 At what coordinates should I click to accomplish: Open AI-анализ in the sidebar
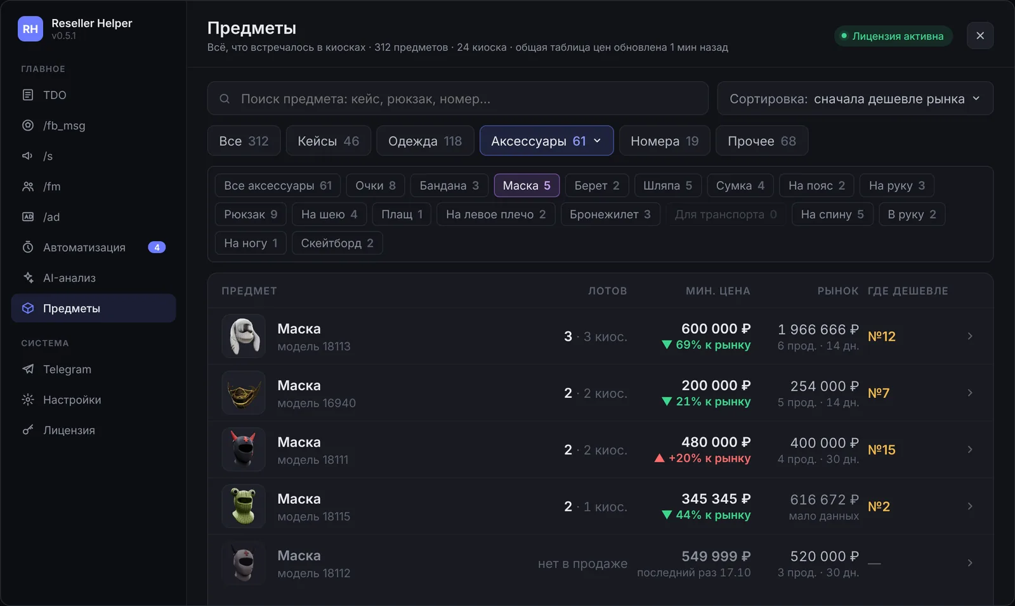point(93,278)
